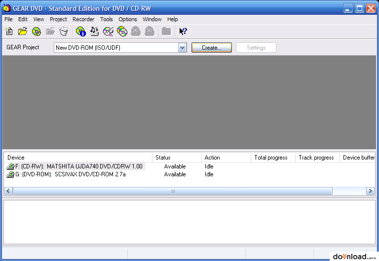
Task: Expand the GEAR Project type dropdown arrow
Action: tap(183, 48)
